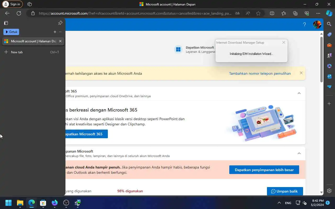335x209 pixels.
Task: Open the tab group more options menu
Action: click(x=60, y=32)
